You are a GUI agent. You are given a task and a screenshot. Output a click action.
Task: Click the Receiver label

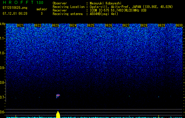click(60, 10)
